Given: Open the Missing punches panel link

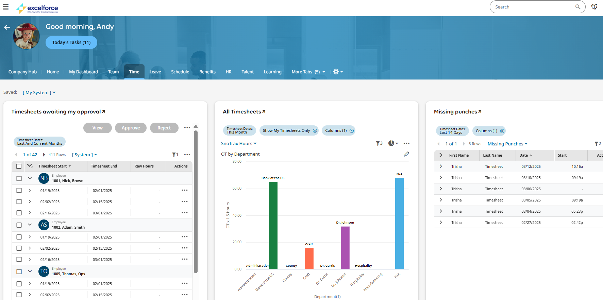Looking at the screenshot, I should pos(457,111).
